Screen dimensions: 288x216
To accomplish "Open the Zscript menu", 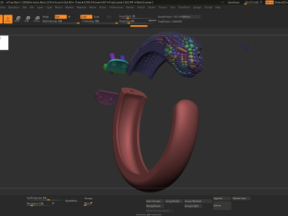I will coord(208,7).
